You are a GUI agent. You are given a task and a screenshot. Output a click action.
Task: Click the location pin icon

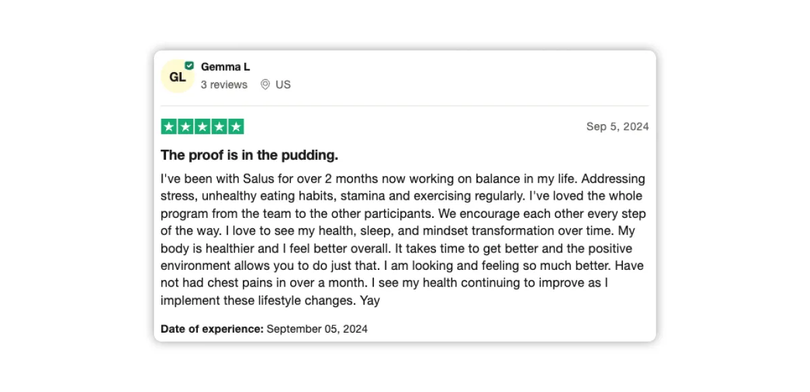tap(265, 84)
